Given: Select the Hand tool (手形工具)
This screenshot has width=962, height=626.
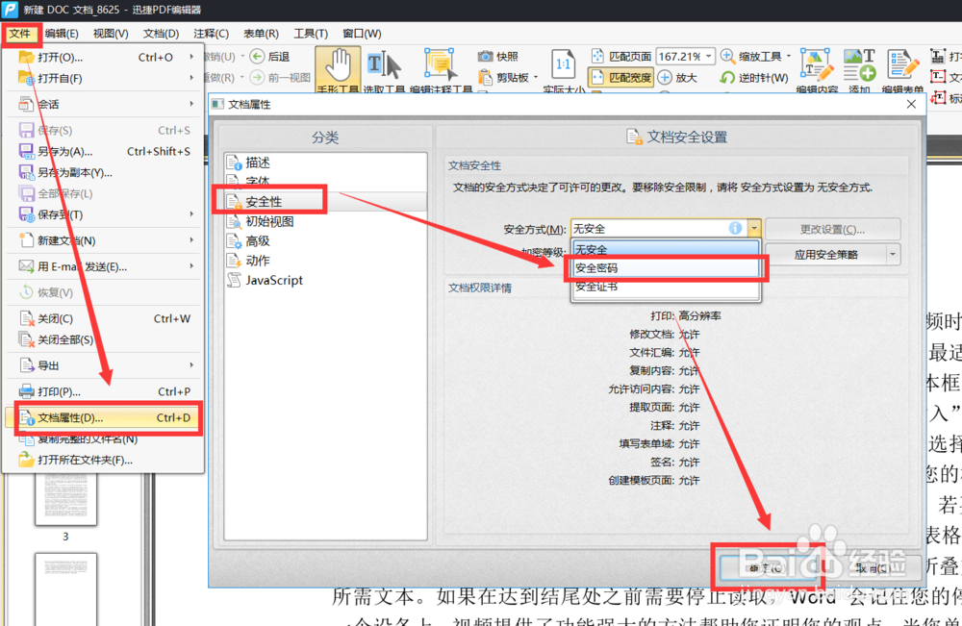Looking at the screenshot, I should [x=337, y=68].
